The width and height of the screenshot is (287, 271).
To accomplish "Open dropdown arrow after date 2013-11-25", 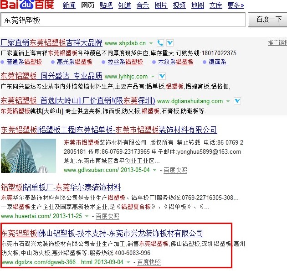I will [x=87, y=216].
